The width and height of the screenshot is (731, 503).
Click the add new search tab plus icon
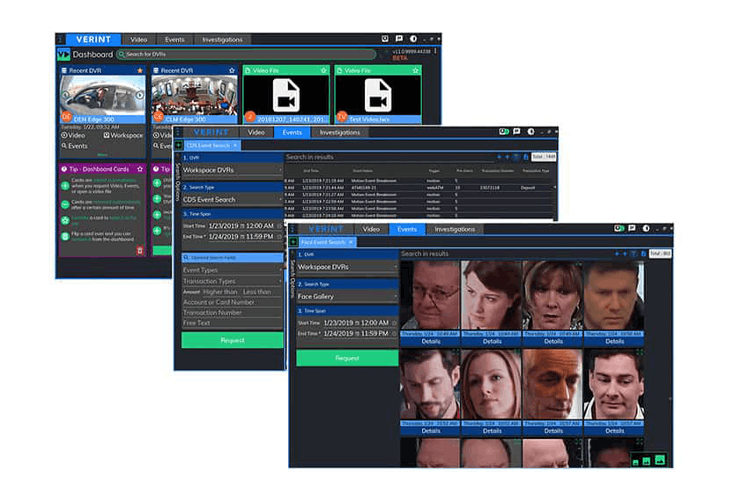179,145
